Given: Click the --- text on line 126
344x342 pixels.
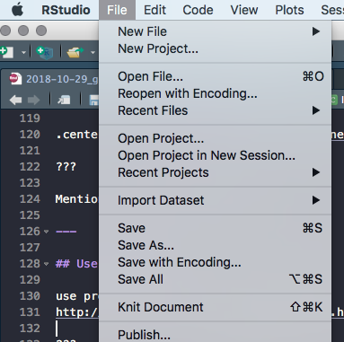Looking at the screenshot, I should click(66, 232).
